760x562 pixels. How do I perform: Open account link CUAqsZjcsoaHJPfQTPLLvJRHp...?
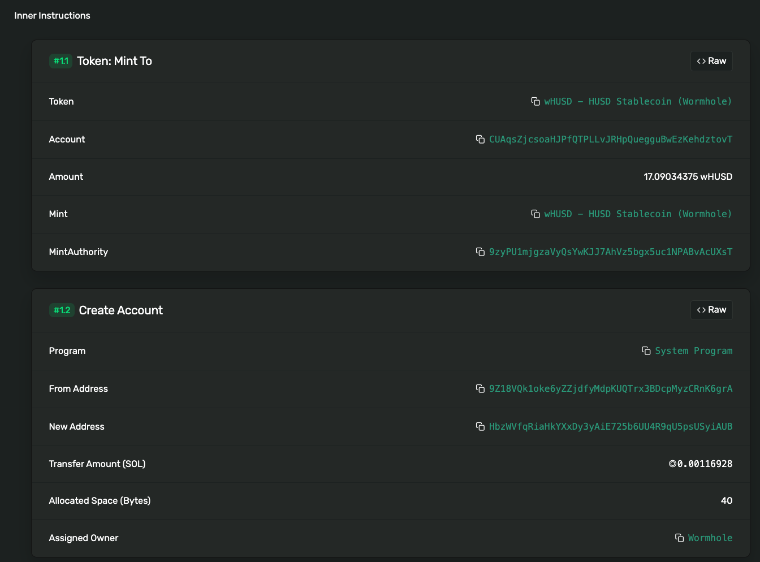pos(611,139)
